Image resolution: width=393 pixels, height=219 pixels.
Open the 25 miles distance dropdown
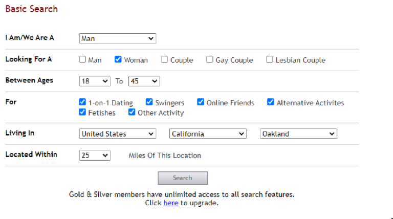pyautogui.click(x=95, y=156)
